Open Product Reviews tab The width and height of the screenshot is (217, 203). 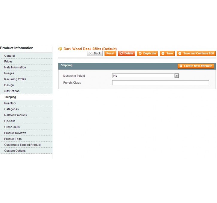coord(26,133)
